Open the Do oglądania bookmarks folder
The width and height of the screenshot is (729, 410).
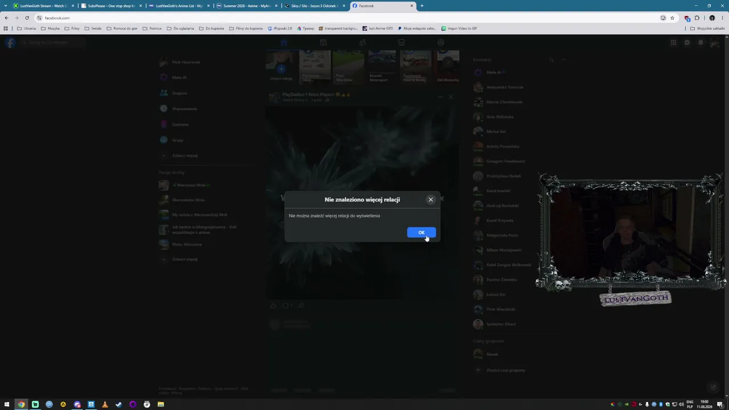coord(181,28)
